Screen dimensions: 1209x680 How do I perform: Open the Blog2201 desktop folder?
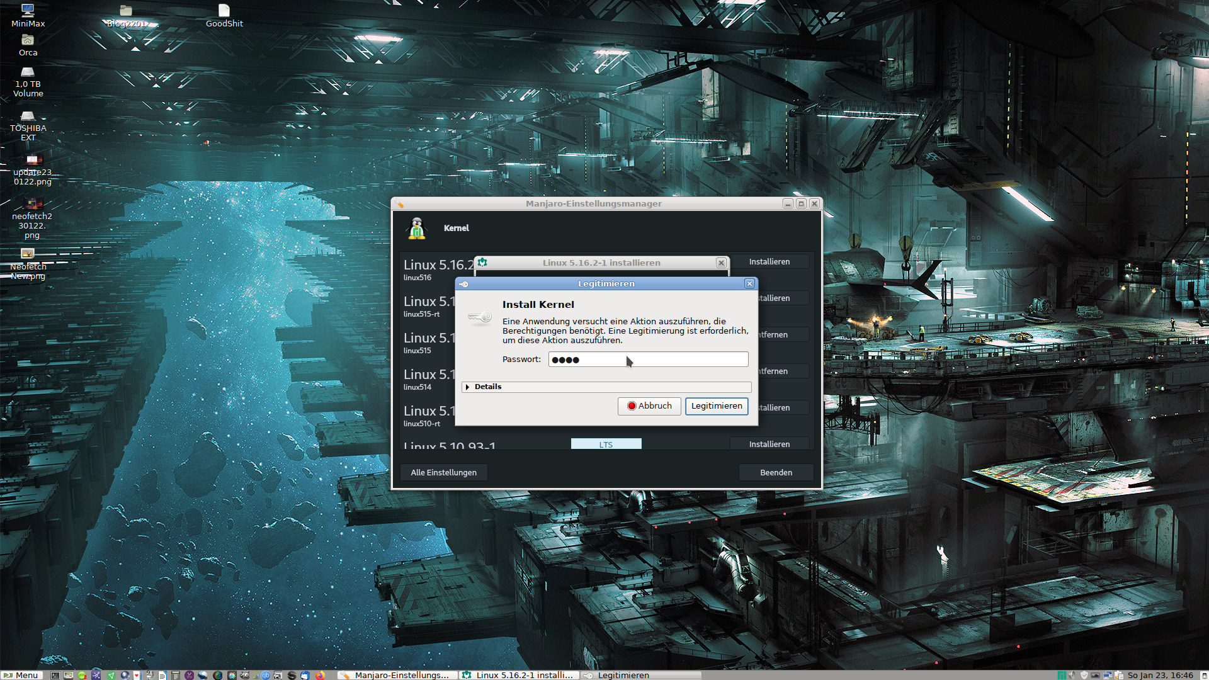point(126,16)
